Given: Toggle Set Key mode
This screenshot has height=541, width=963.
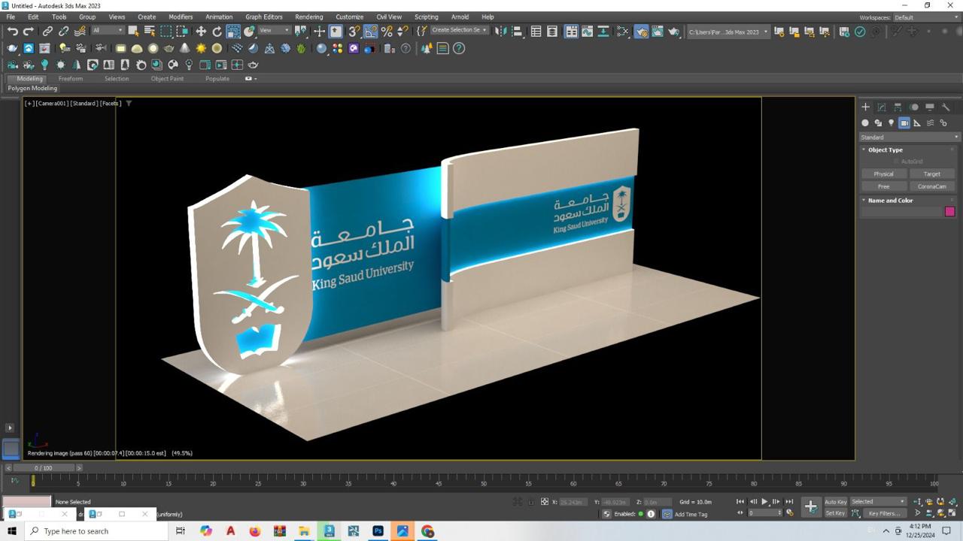Looking at the screenshot, I should pos(835,513).
